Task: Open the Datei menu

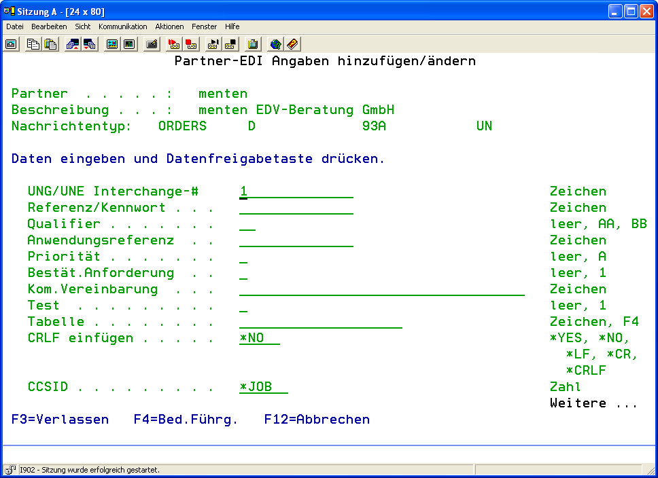Action: click(15, 26)
